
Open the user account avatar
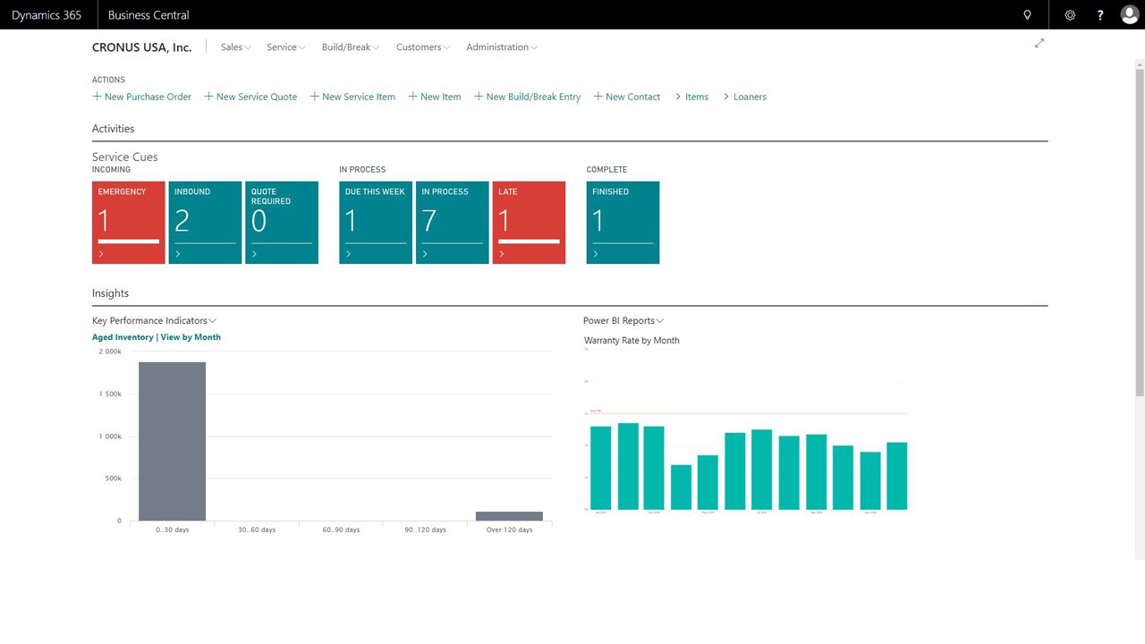click(1129, 15)
